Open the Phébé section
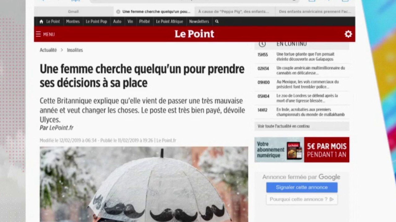396x222 pixels. pos(144,22)
